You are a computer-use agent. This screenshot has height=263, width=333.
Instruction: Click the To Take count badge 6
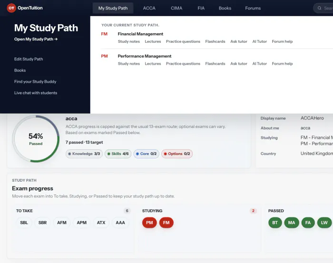point(127,211)
